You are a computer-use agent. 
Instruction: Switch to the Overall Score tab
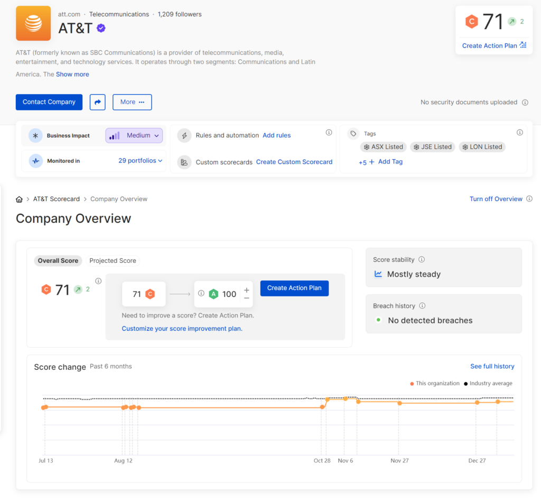tap(58, 260)
